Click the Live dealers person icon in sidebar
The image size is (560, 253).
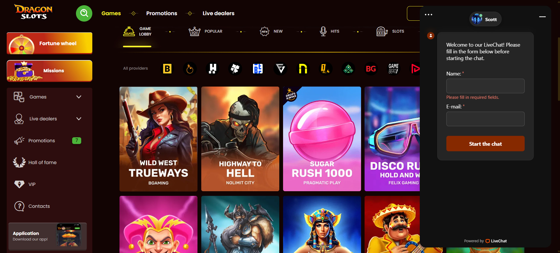click(19, 119)
